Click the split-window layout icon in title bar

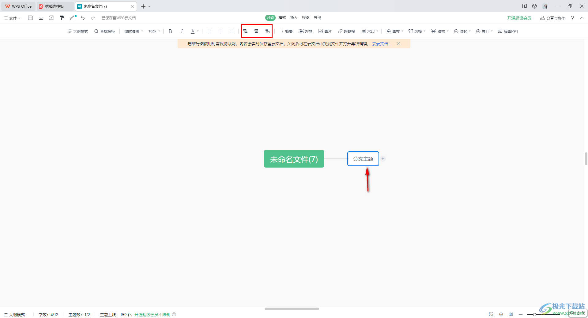(525, 6)
